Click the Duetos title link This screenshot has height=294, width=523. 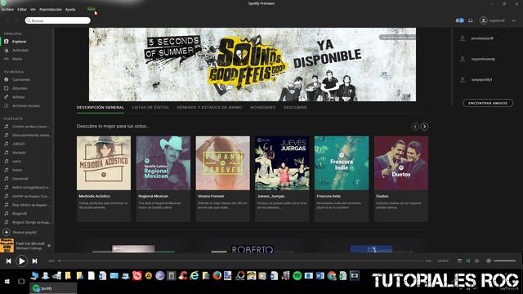coord(382,196)
